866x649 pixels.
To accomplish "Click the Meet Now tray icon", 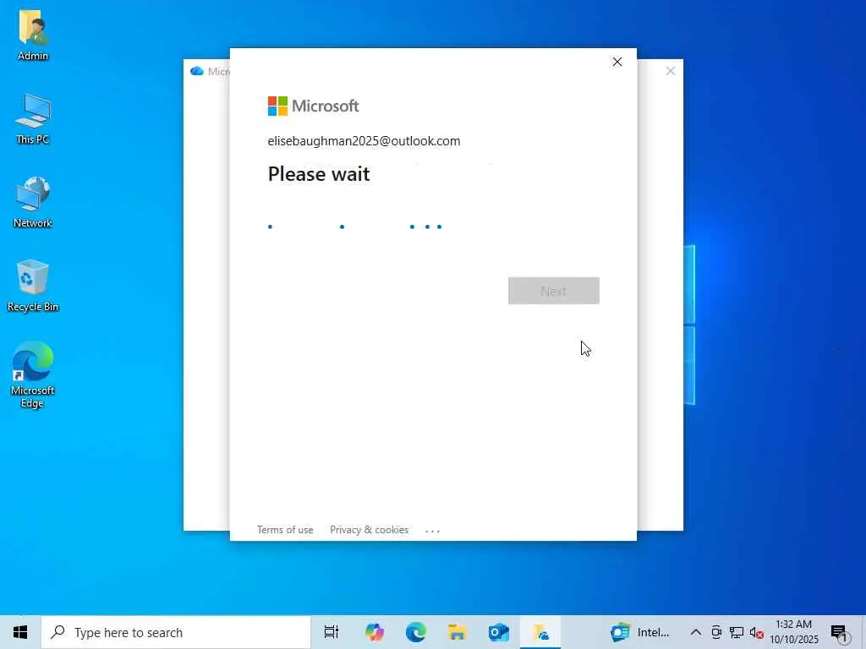I will [x=716, y=632].
